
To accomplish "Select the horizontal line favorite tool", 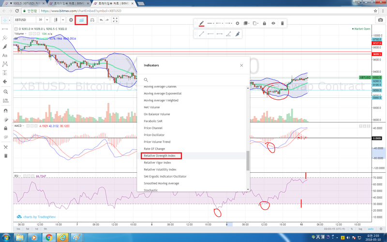I will [220, 34].
